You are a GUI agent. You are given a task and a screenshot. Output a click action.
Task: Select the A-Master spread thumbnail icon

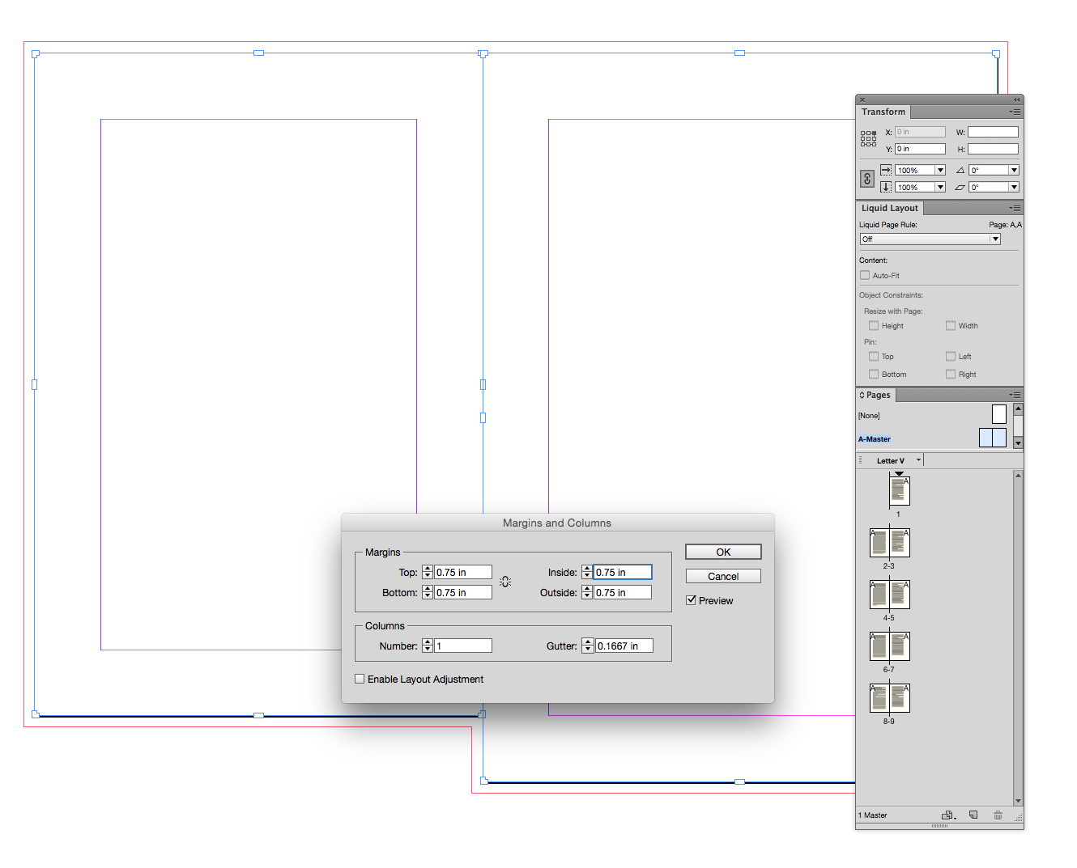tap(993, 438)
